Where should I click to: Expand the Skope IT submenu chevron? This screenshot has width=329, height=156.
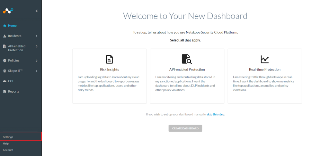[x=37, y=71]
